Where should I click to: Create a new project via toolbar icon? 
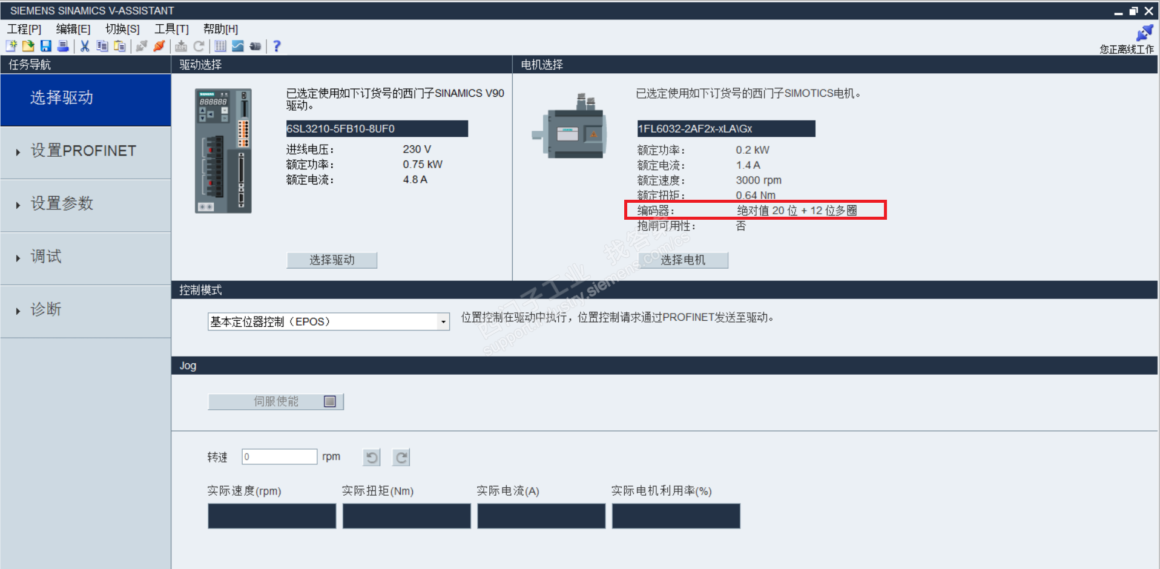12,46
